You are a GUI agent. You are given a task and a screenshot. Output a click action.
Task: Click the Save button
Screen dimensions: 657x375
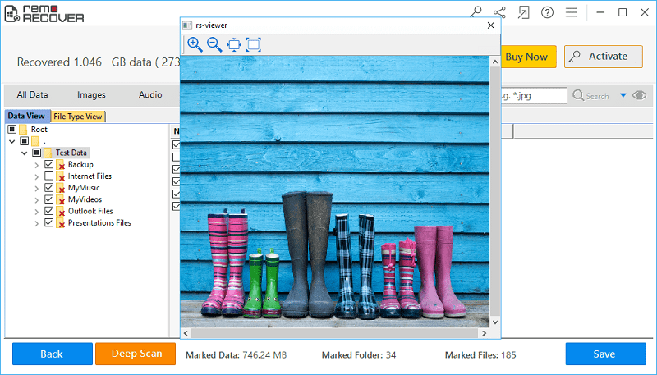pos(604,354)
